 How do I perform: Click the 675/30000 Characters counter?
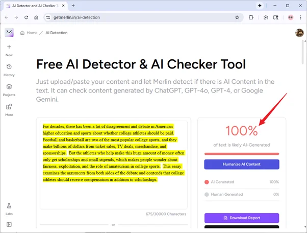(x=166, y=214)
